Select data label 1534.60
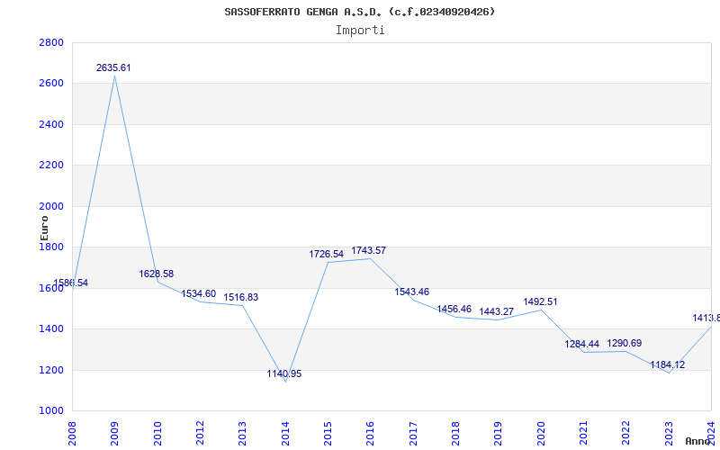The width and height of the screenshot is (720, 450). tap(198, 294)
